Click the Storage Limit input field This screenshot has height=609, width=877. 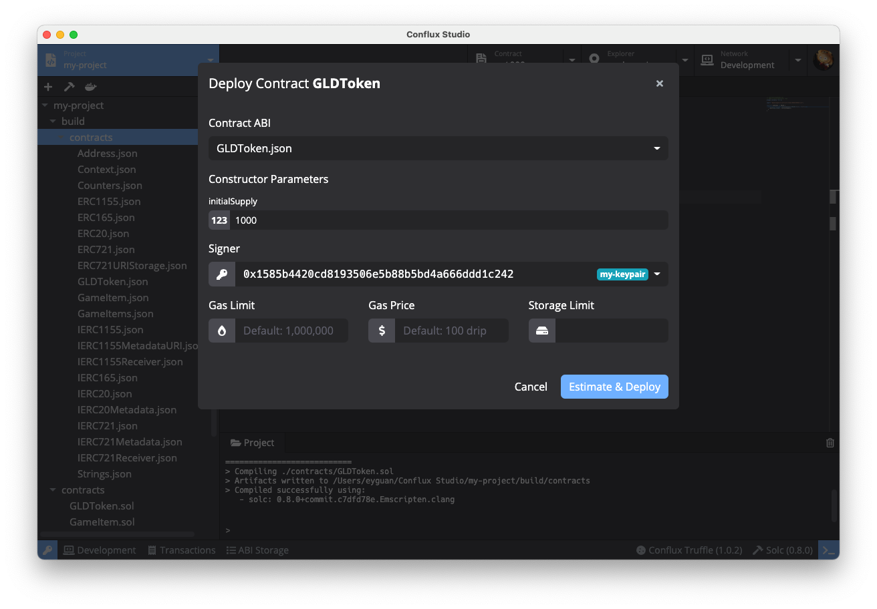612,331
